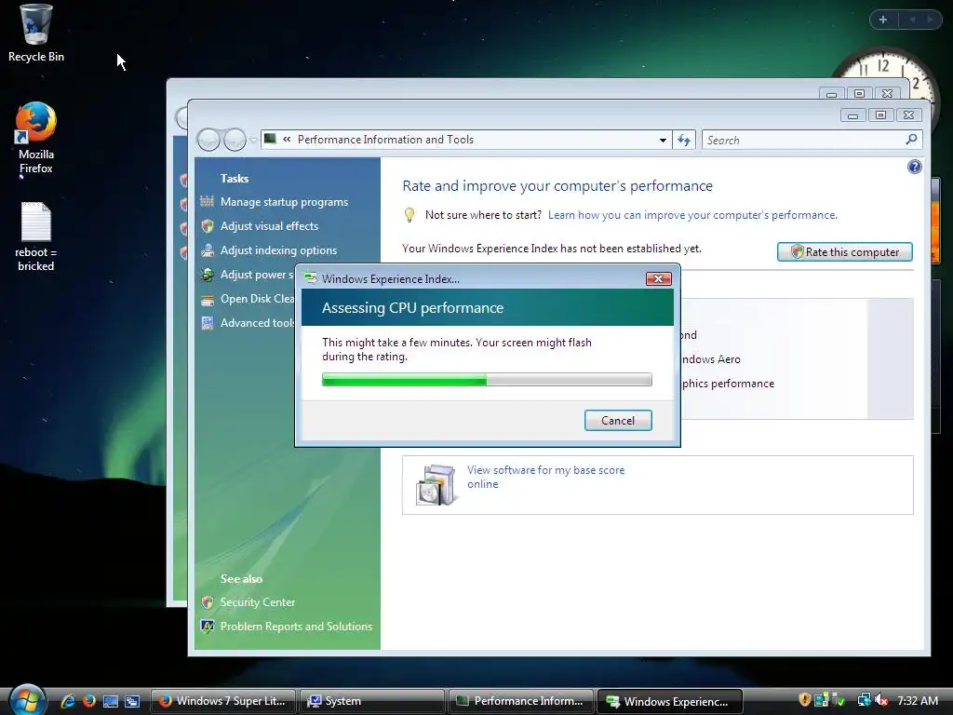Launch Mozilla Firefox from the desktop shortcut
The image size is (953, 715).
[36, 138]
